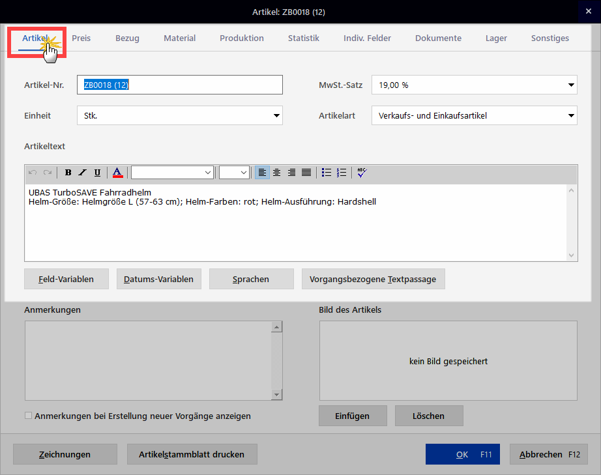
Task: Click Artikelstammblatt drucken
Action: click(192, 454)
